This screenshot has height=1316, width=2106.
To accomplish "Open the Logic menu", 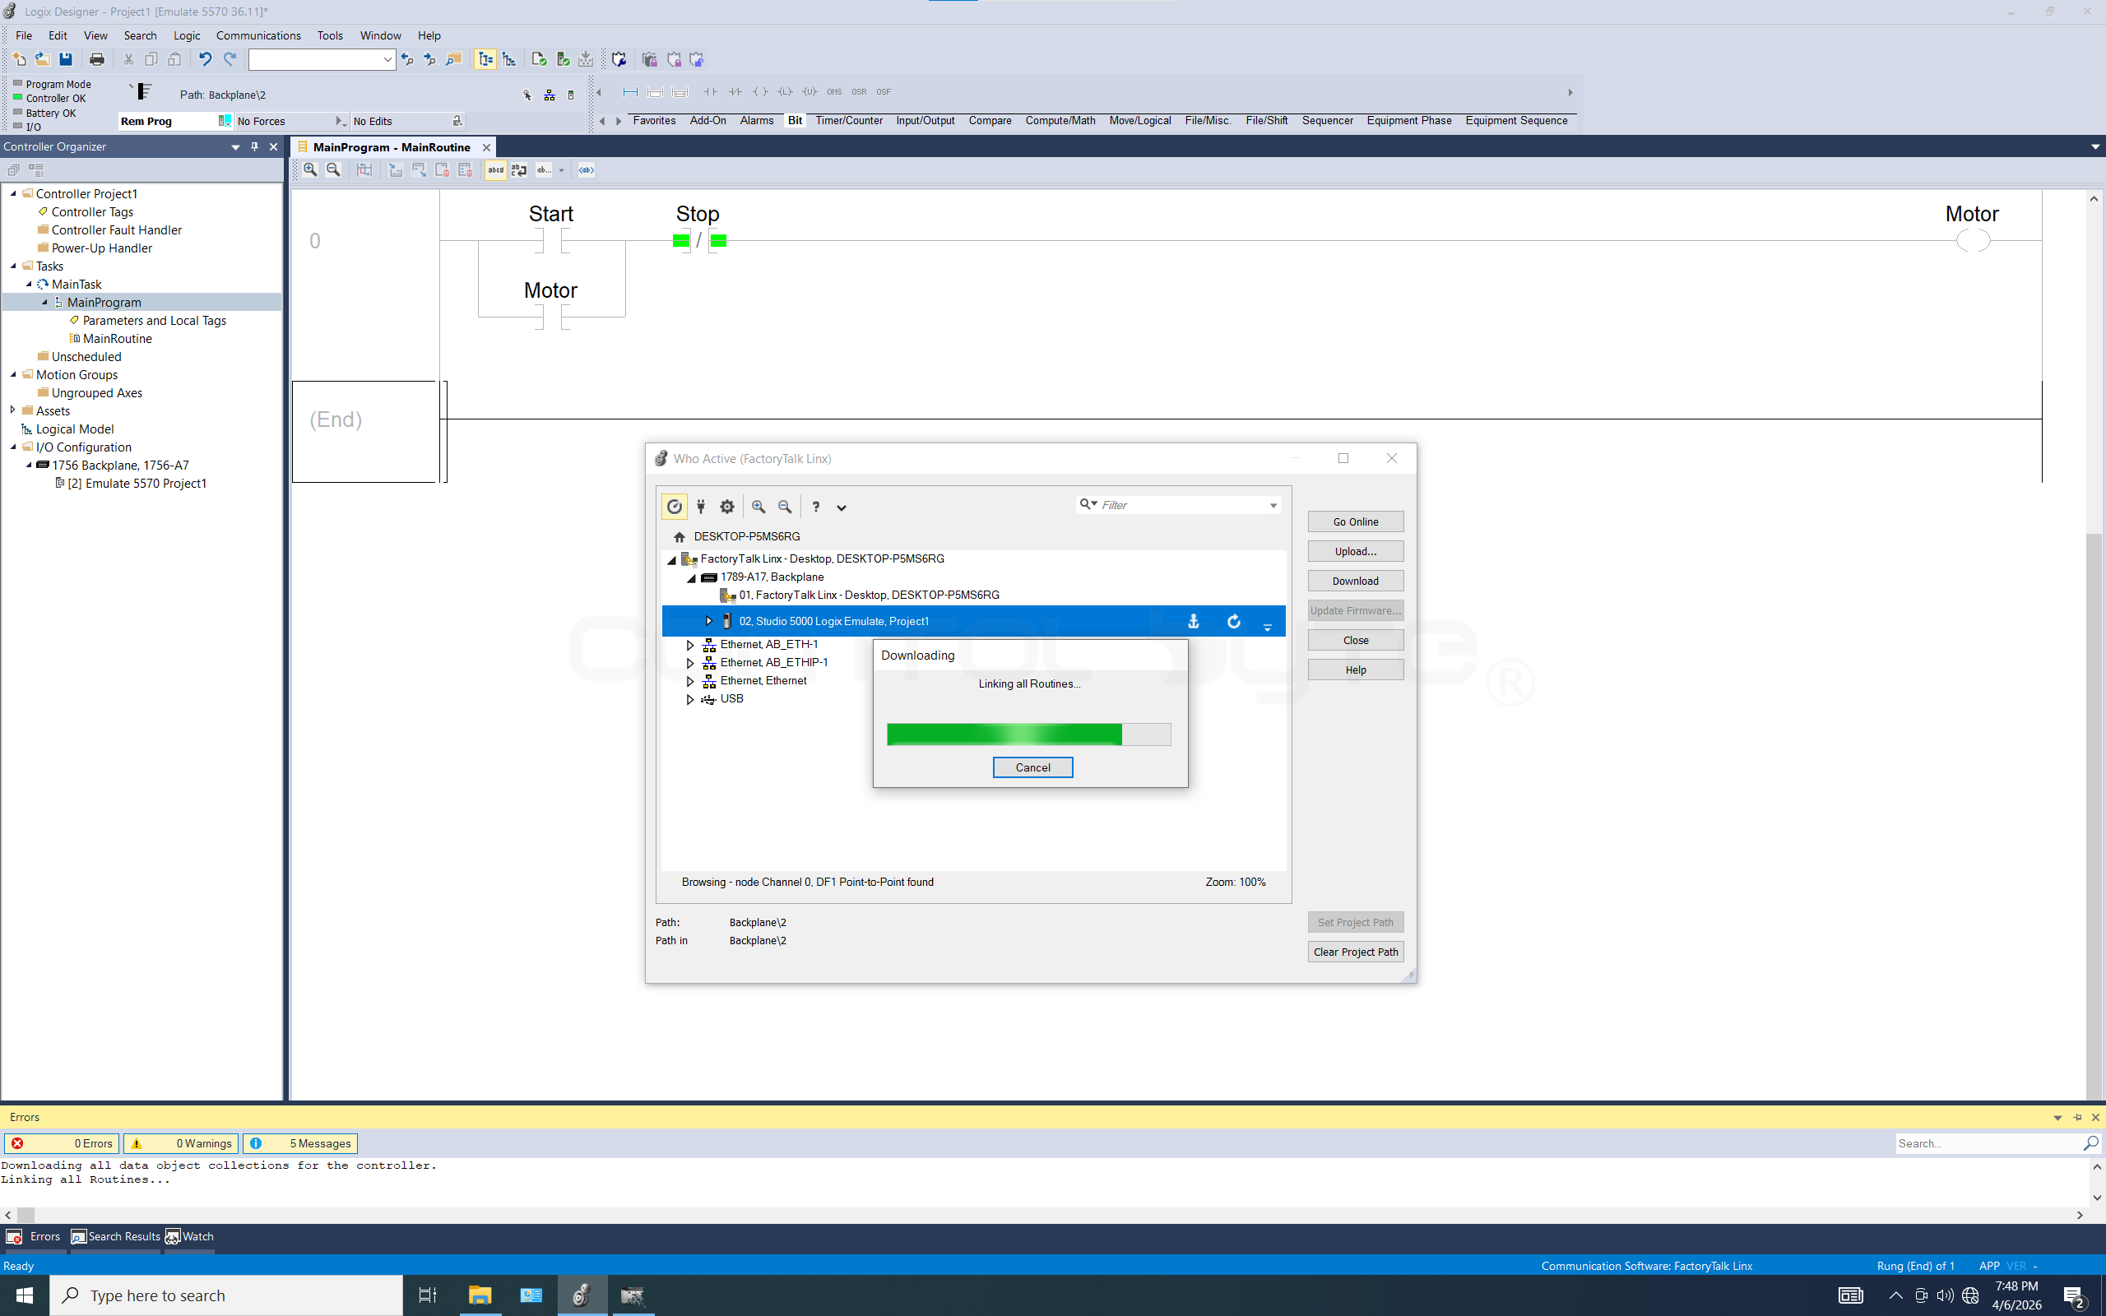I will [x=186, y=35].
